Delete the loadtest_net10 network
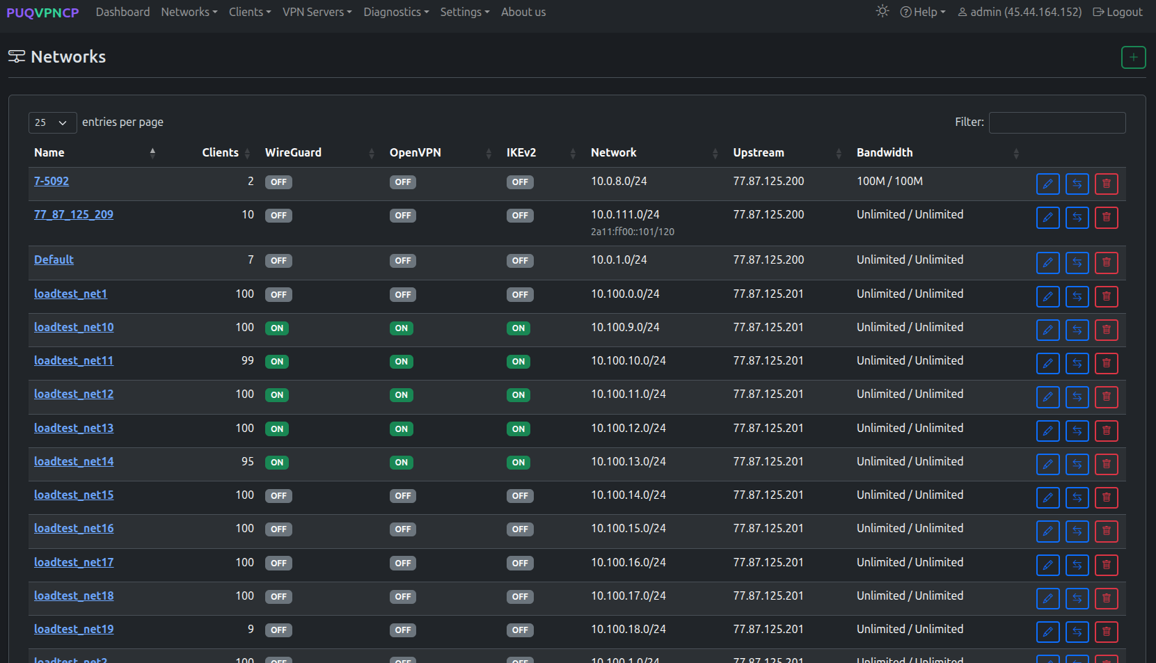1156x663 pixels. (1106, 330)
